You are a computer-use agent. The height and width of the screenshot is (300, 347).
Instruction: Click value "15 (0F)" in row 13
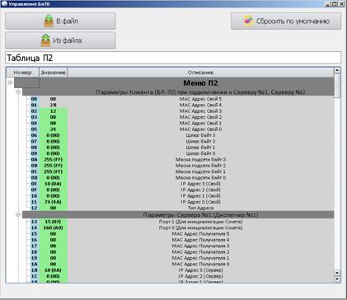[53, 222]
